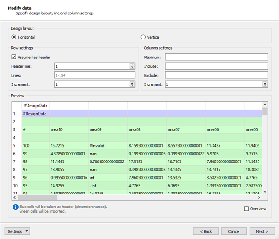Select the 4.7765 cell in row 10

(x=147, y=186)
